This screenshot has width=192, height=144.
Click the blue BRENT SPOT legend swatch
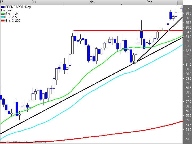[3, 7]
